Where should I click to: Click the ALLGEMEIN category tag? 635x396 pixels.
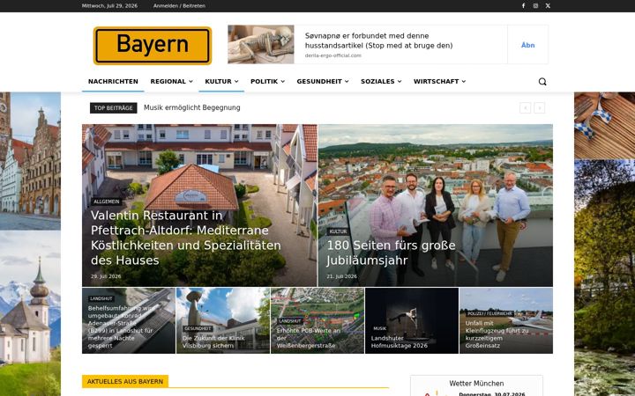[107, 202]
